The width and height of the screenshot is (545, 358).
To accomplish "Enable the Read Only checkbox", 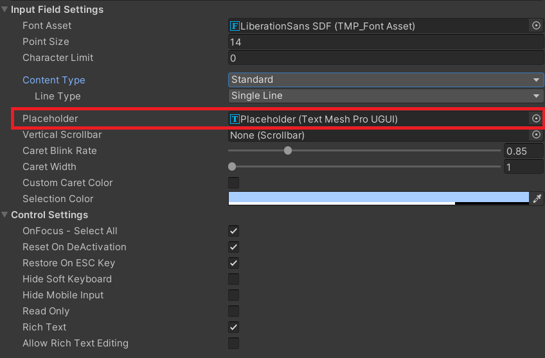I will point(233,311).
